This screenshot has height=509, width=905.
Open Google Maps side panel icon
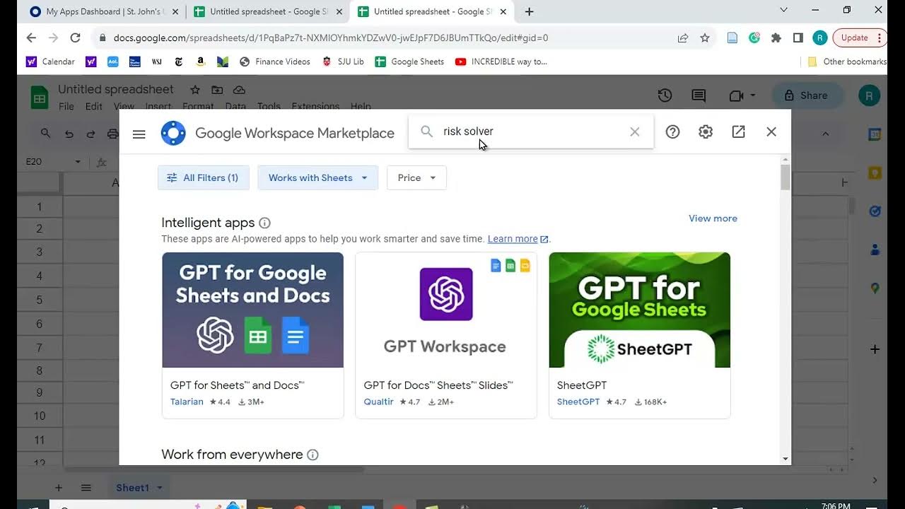875,288
